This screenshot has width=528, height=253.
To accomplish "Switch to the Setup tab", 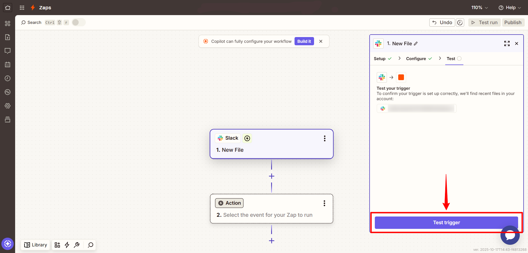I will click(x=383, y=58).
